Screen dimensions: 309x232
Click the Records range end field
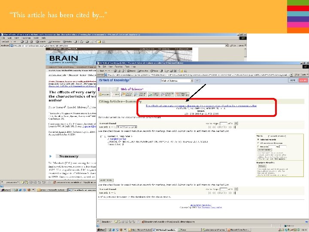(282, 147)
